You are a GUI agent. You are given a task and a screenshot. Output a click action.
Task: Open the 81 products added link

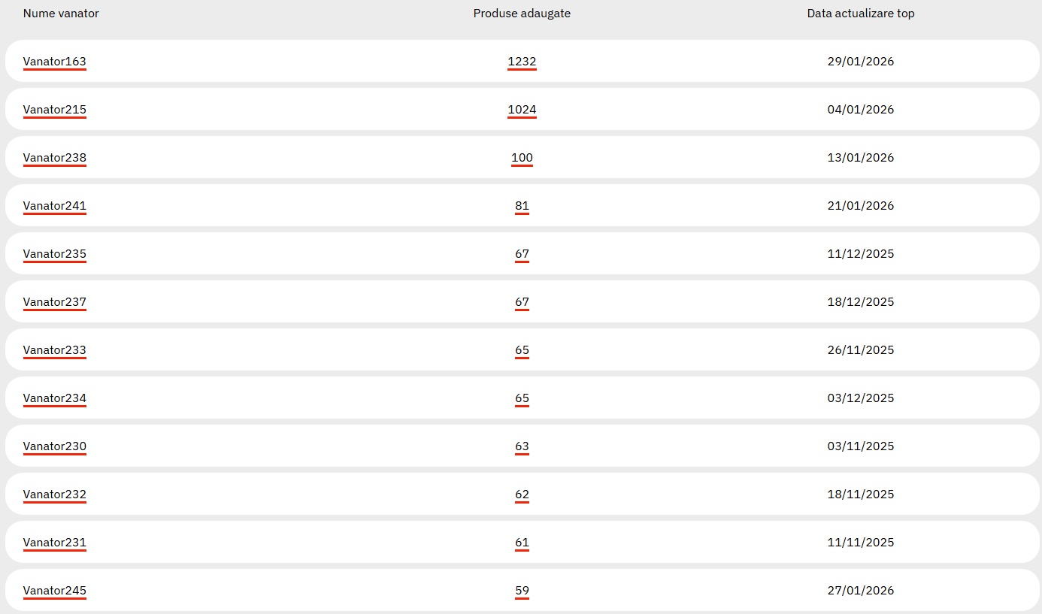pos(522,206)
